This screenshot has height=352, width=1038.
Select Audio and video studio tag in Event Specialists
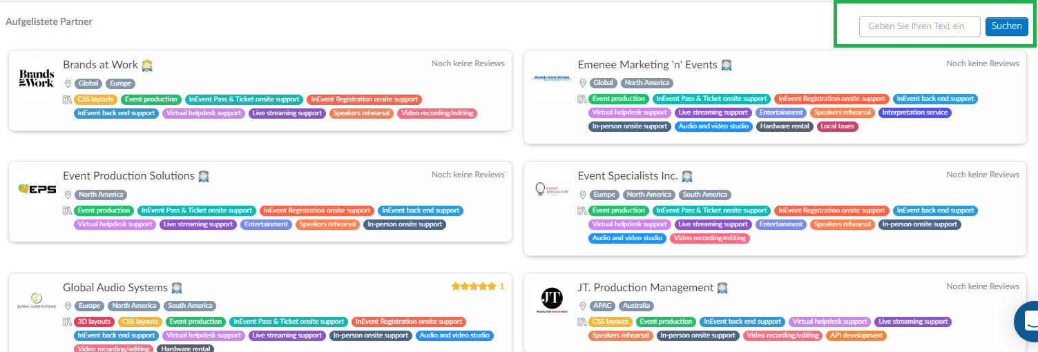coord(627,238)
